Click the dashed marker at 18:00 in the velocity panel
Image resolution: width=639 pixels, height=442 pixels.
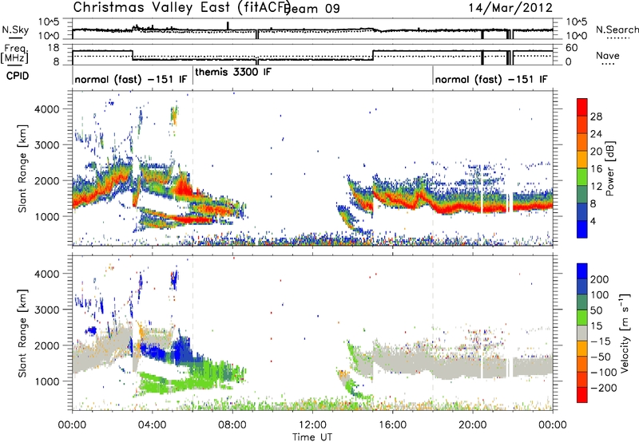(x=433, y=333)
